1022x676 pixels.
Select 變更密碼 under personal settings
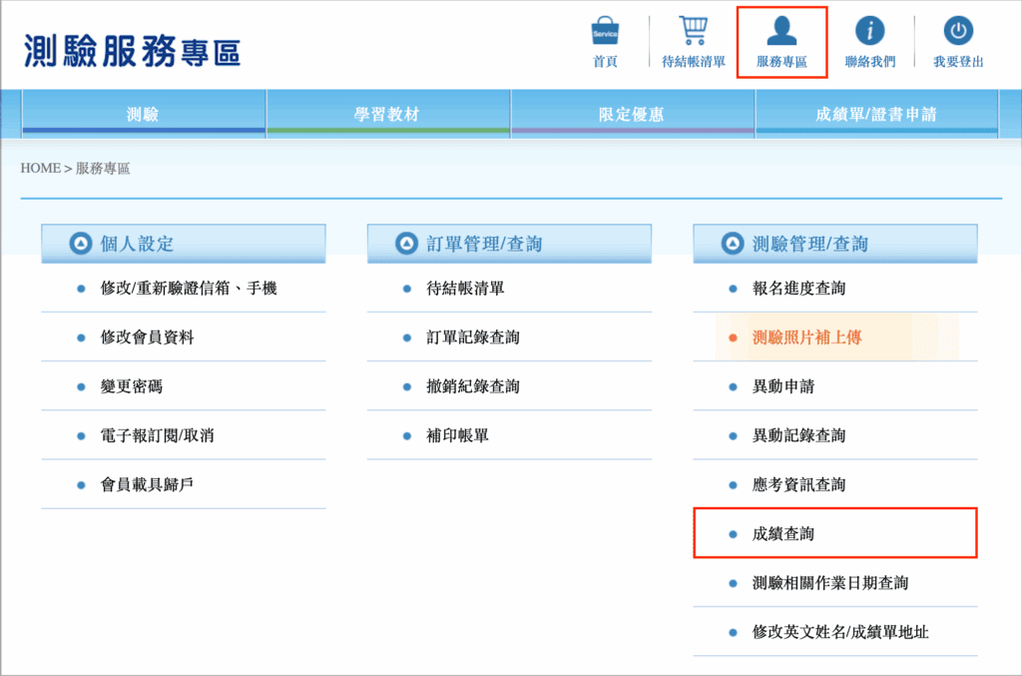(131, 386)
